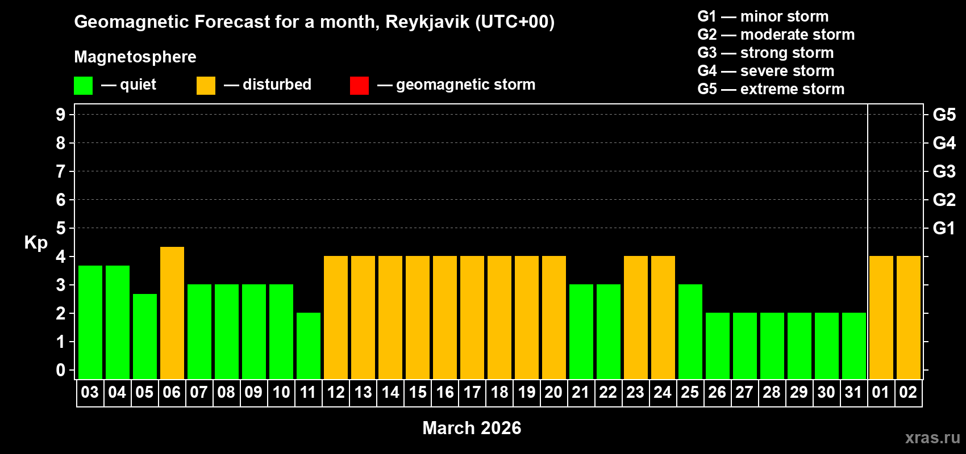Image resolution: width=966 pixels, height=454 pixels.
Task: Click the '— disturbed' legend label
Action: click(x=268, y=85)
